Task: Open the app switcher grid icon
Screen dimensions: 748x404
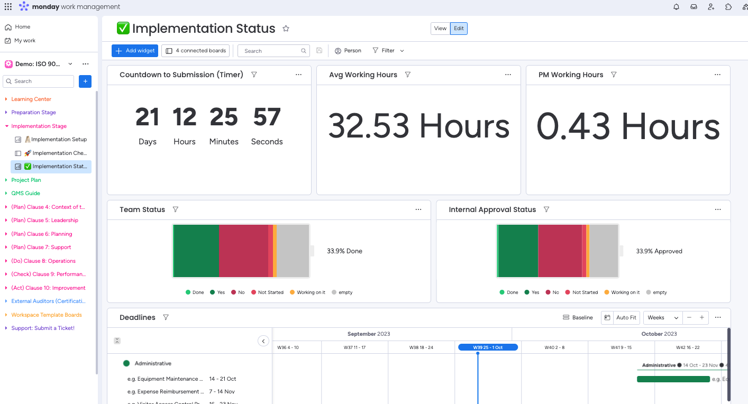Action: click(8, 7)
